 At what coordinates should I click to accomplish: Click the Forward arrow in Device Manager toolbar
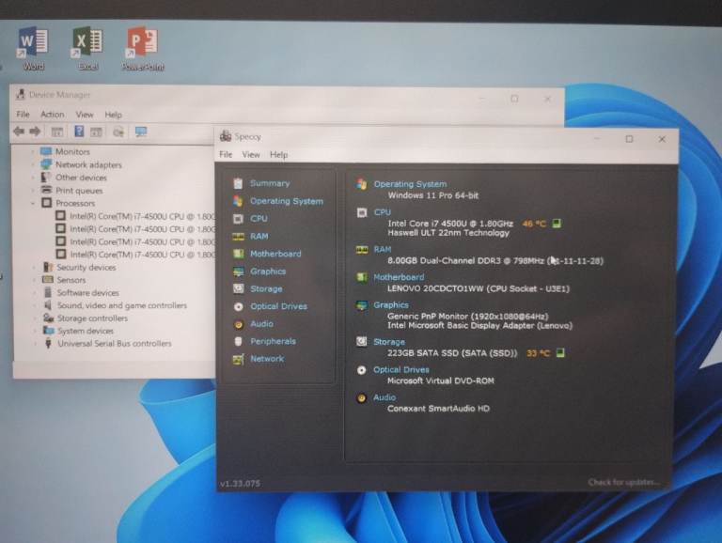tap(35, 132)
